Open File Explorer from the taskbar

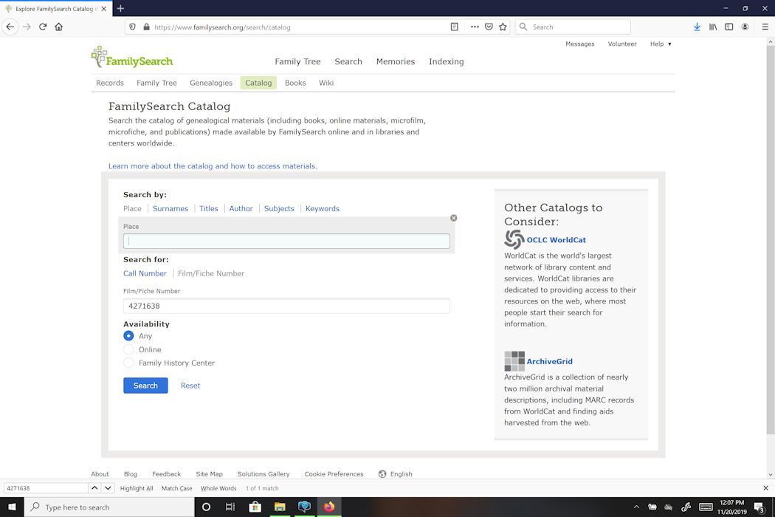click(x=280, y=507)
